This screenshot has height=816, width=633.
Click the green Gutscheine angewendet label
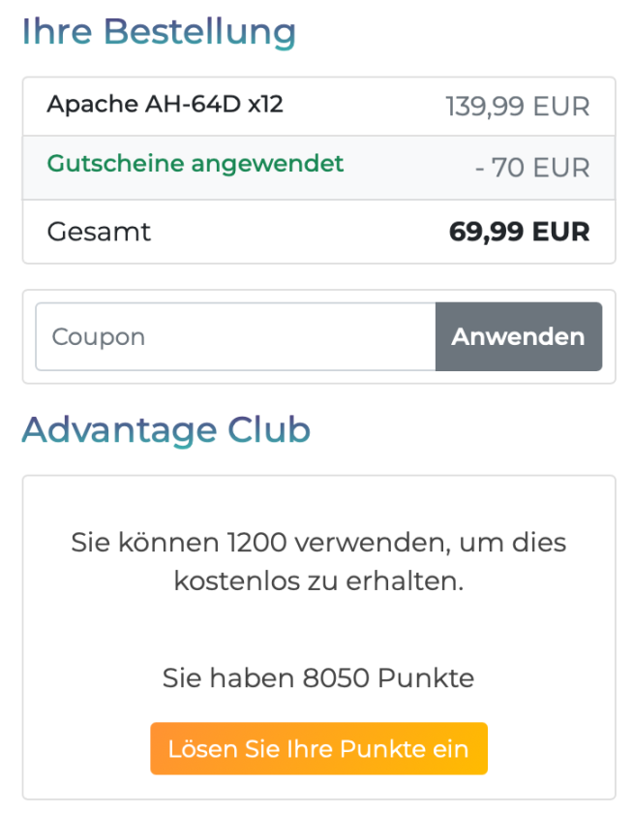(195, 164)
